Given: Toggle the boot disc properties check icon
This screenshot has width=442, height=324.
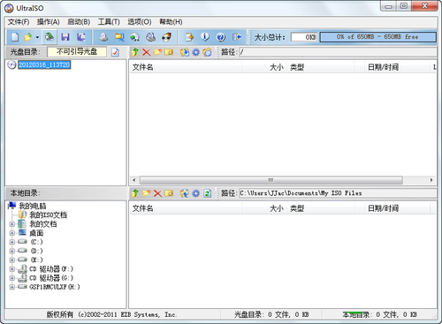Looking at the screenshot, I should [x=115, y=52].
